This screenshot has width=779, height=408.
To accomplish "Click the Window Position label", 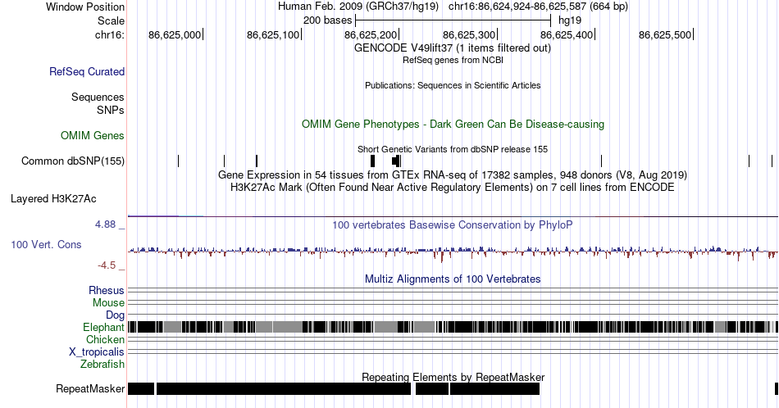I will point(85,7).
